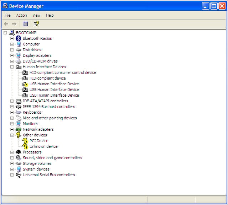Expand the System devices node
Viewport: 228px width, 205px height.
[x=12, y=169]
